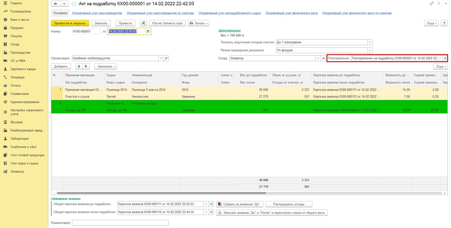The height and width of the screenshot is (228, 451).
Task: Open the Склад sidebar section
Action: point(15,44)
